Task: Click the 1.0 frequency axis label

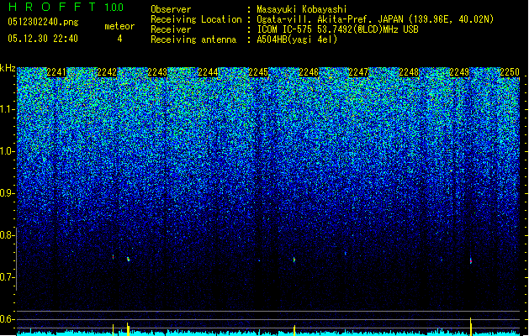Action: point(7,151)
